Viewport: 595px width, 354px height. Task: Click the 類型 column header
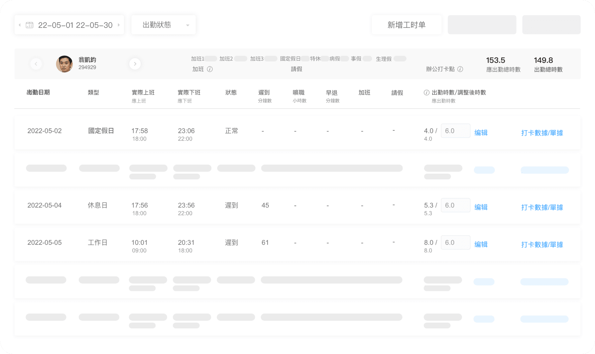(93, 93)
